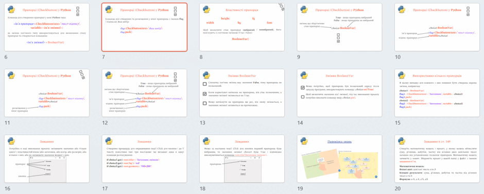This screenshot has height=194, width=484.
Task: Click the slide number label '9'
Action: pyautogui.click(x=299, y=57)
